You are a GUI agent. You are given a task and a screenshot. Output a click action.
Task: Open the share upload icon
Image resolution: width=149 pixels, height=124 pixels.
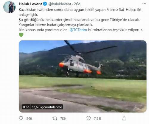[x=124, y=118]
